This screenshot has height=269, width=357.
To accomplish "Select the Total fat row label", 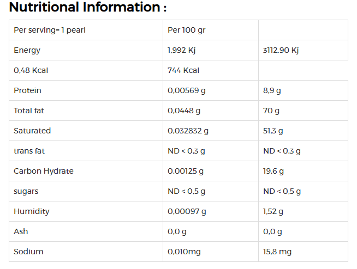I will point(29,111).
